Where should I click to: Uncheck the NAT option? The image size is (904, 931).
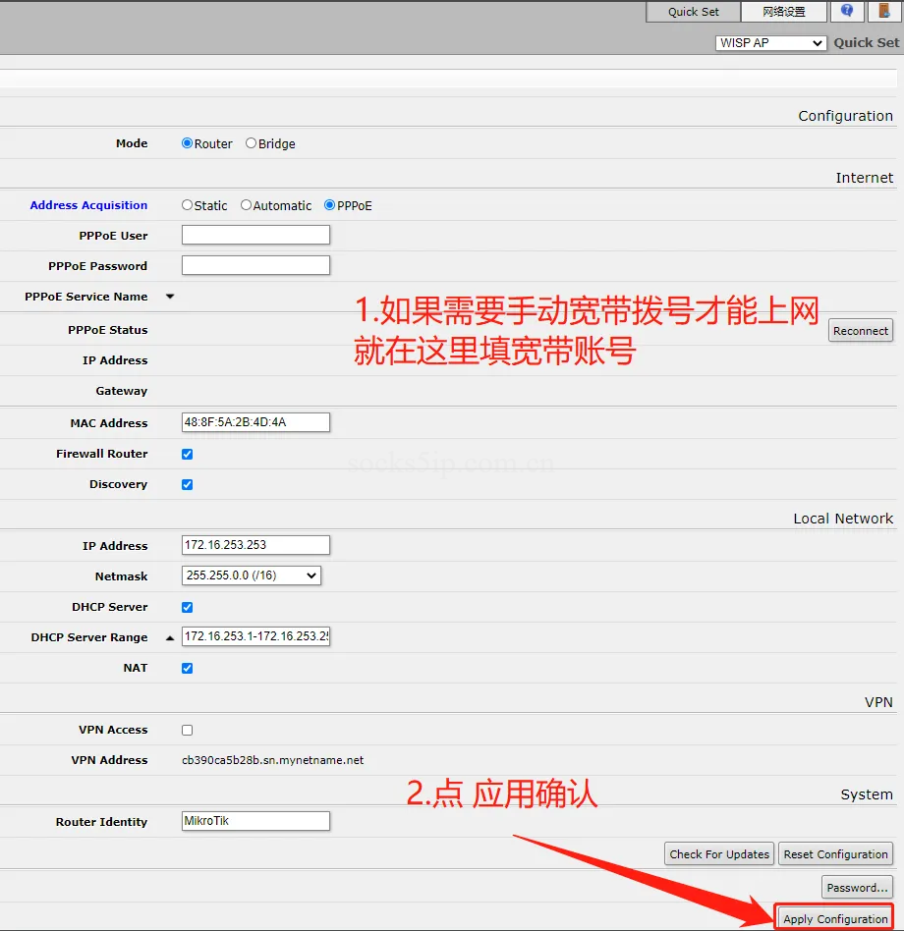187,668
